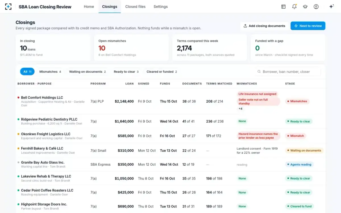341x213 pixels.
Task: Click the LOAN column header
Action: (x=130, y=84)
